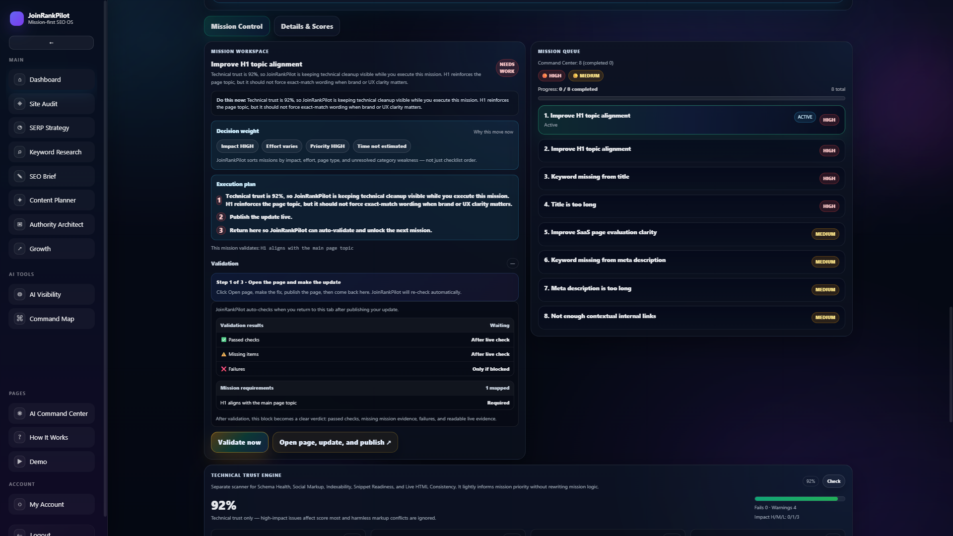This screenshot has height=536, width=953.
Task: Open mission 5 Improve SaaS page evaluation clarity
Action: pos(691,234)
